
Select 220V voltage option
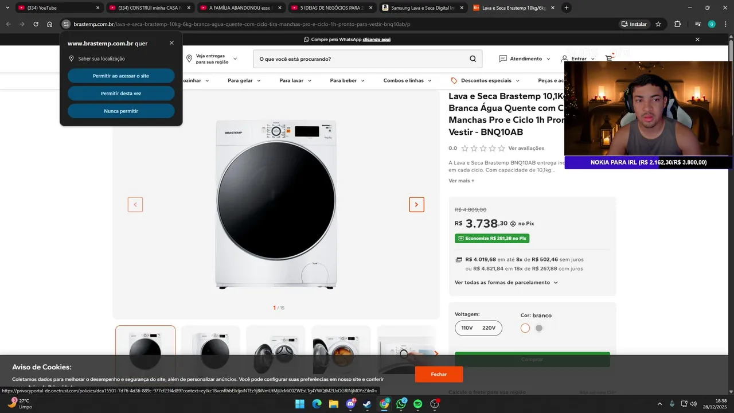point(489,328)
